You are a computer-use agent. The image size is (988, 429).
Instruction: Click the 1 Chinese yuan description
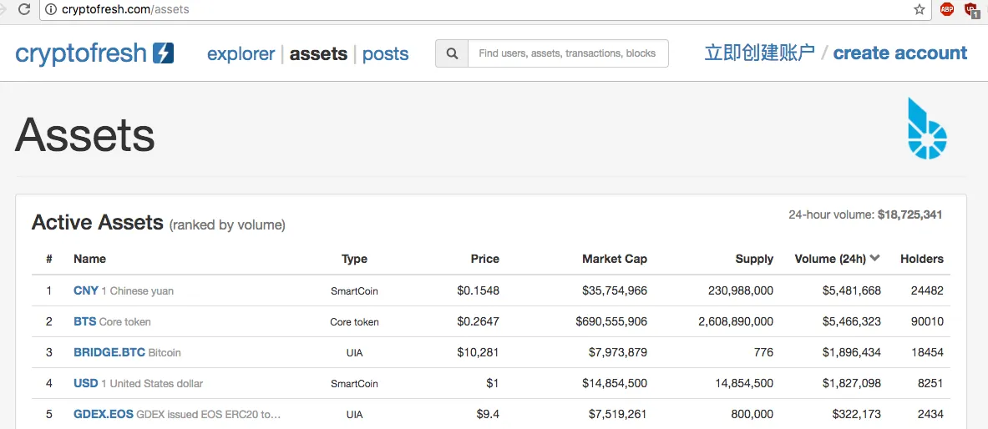point(137,291)
